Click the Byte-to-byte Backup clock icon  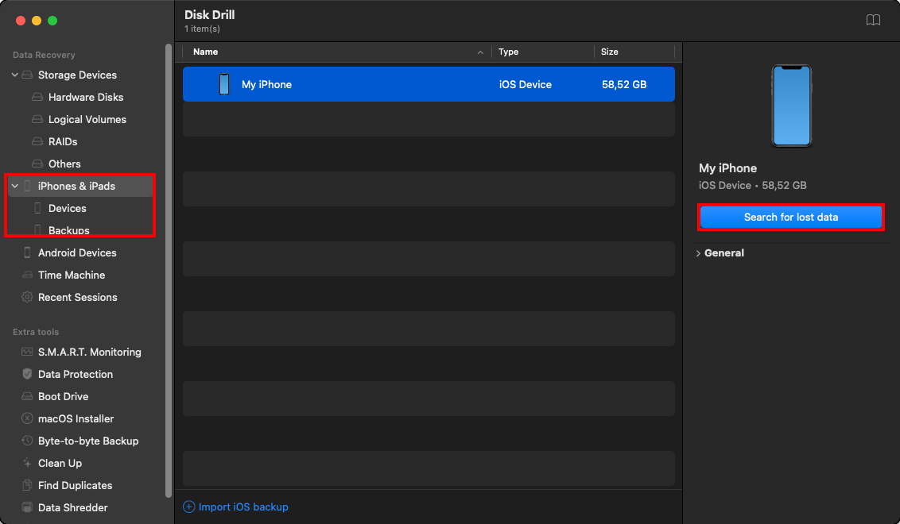click(x=27, y=441)
